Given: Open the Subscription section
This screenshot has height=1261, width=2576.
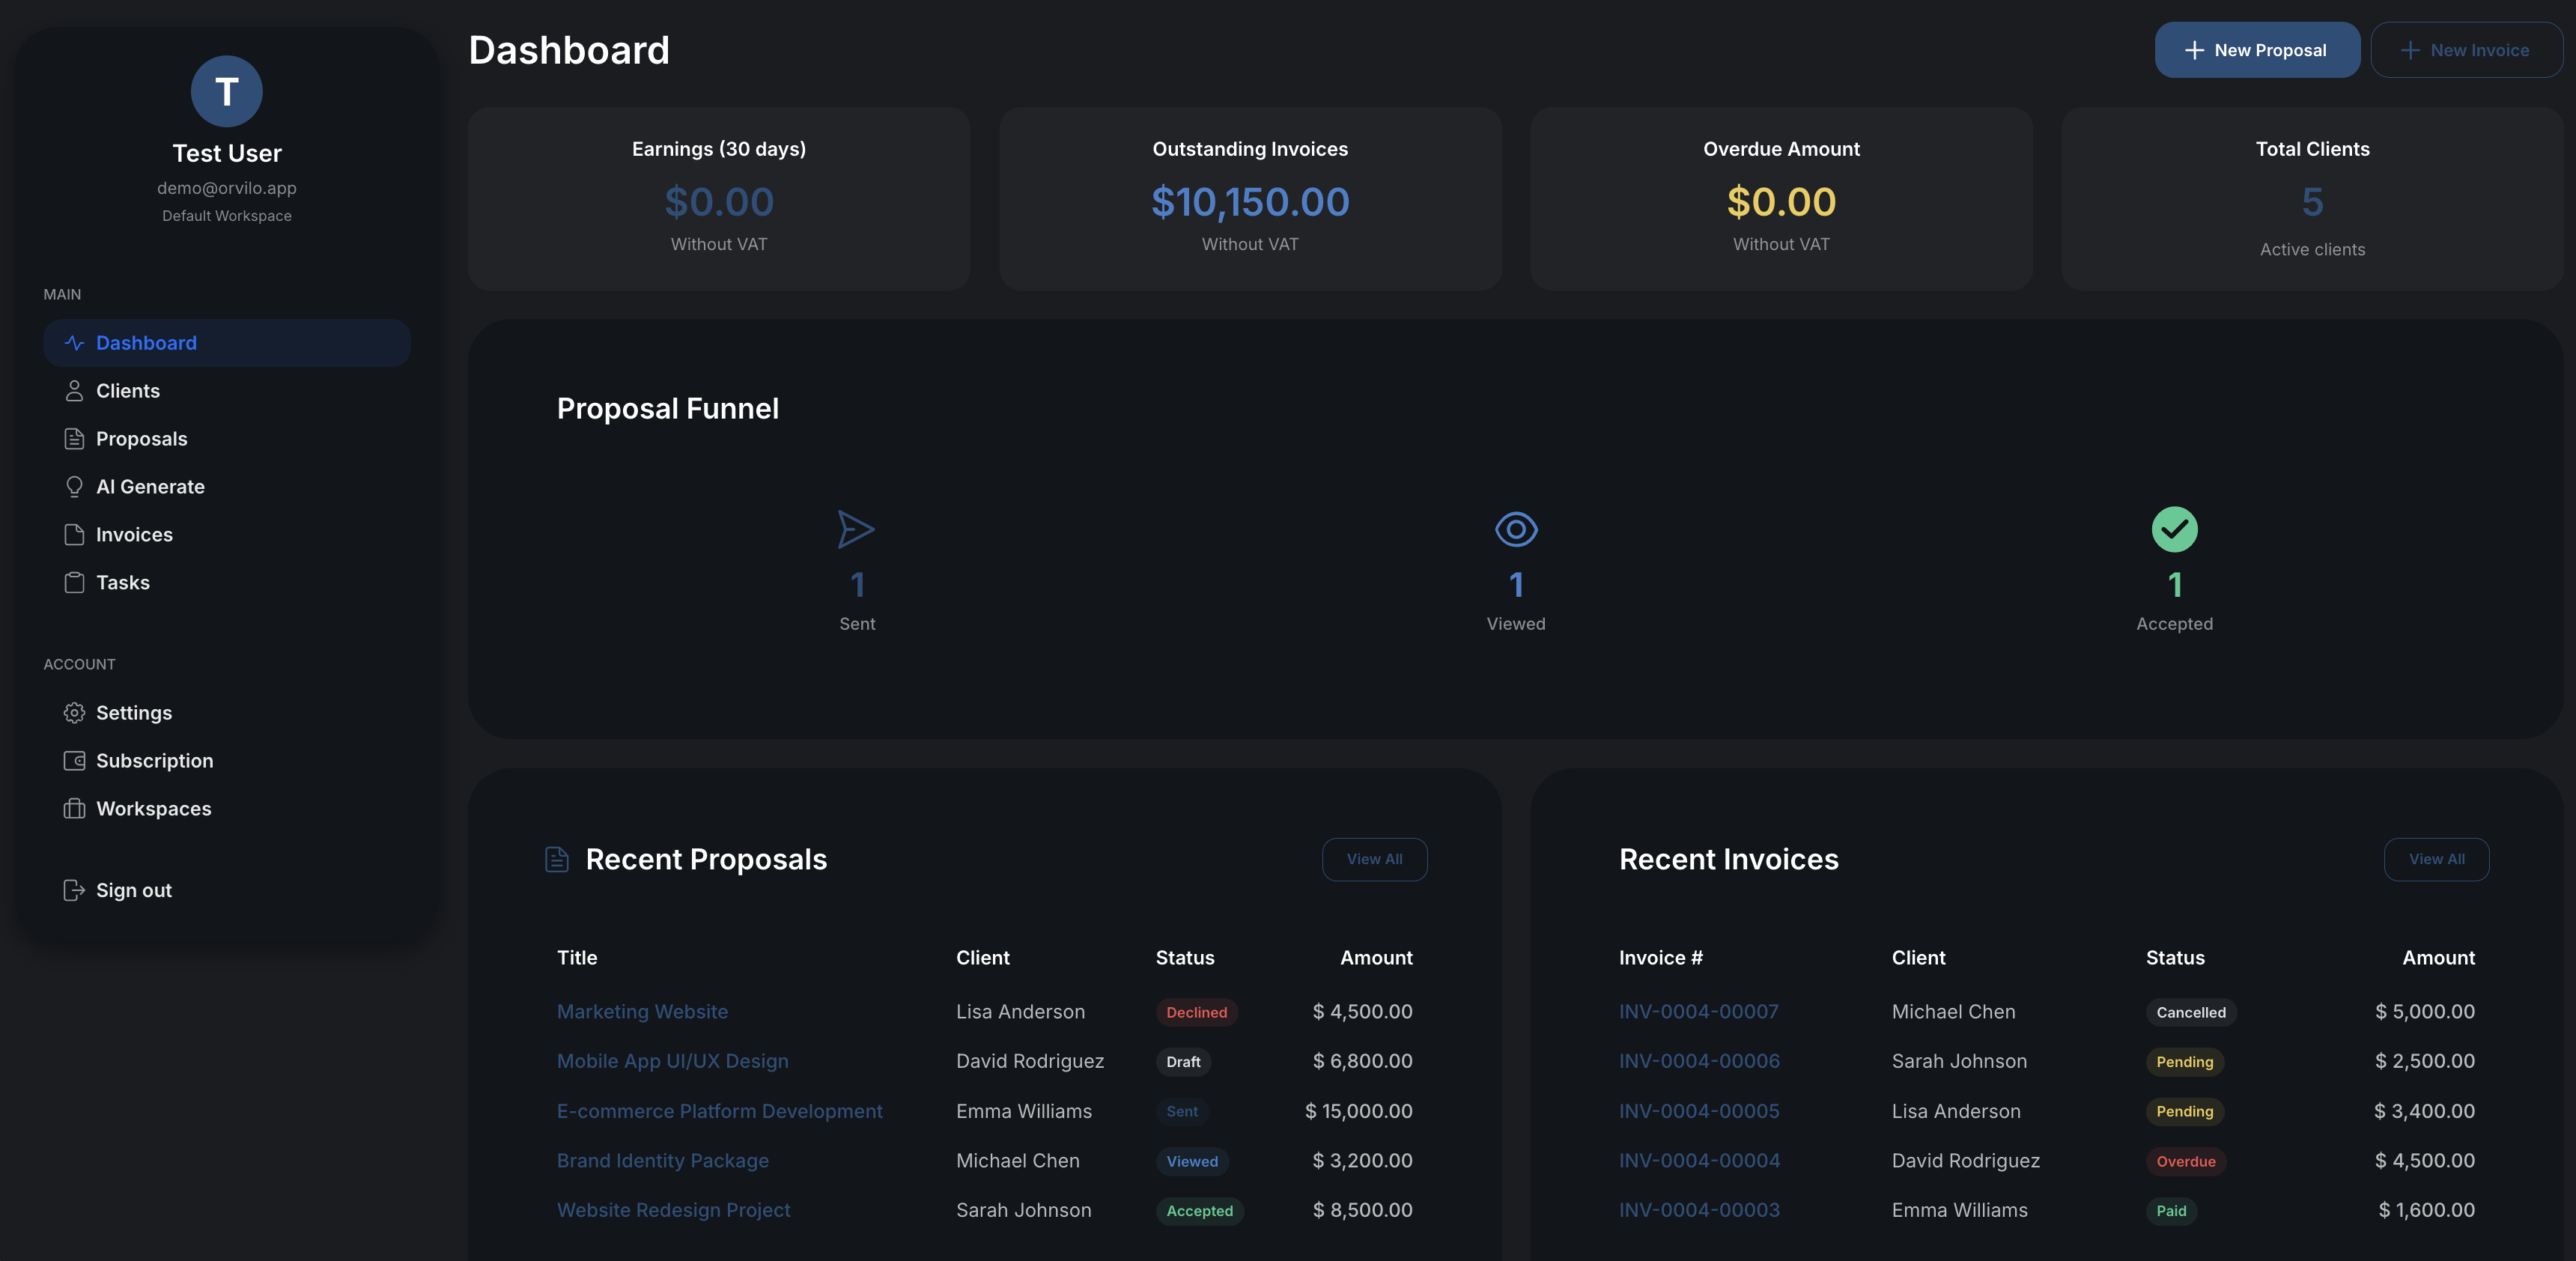Looking at the screenshot, I should (154, 760).
